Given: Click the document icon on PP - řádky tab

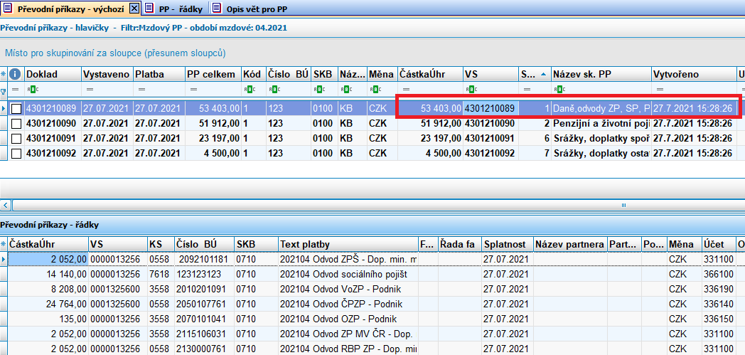Looking at the screenshot, I should point(149,8).
